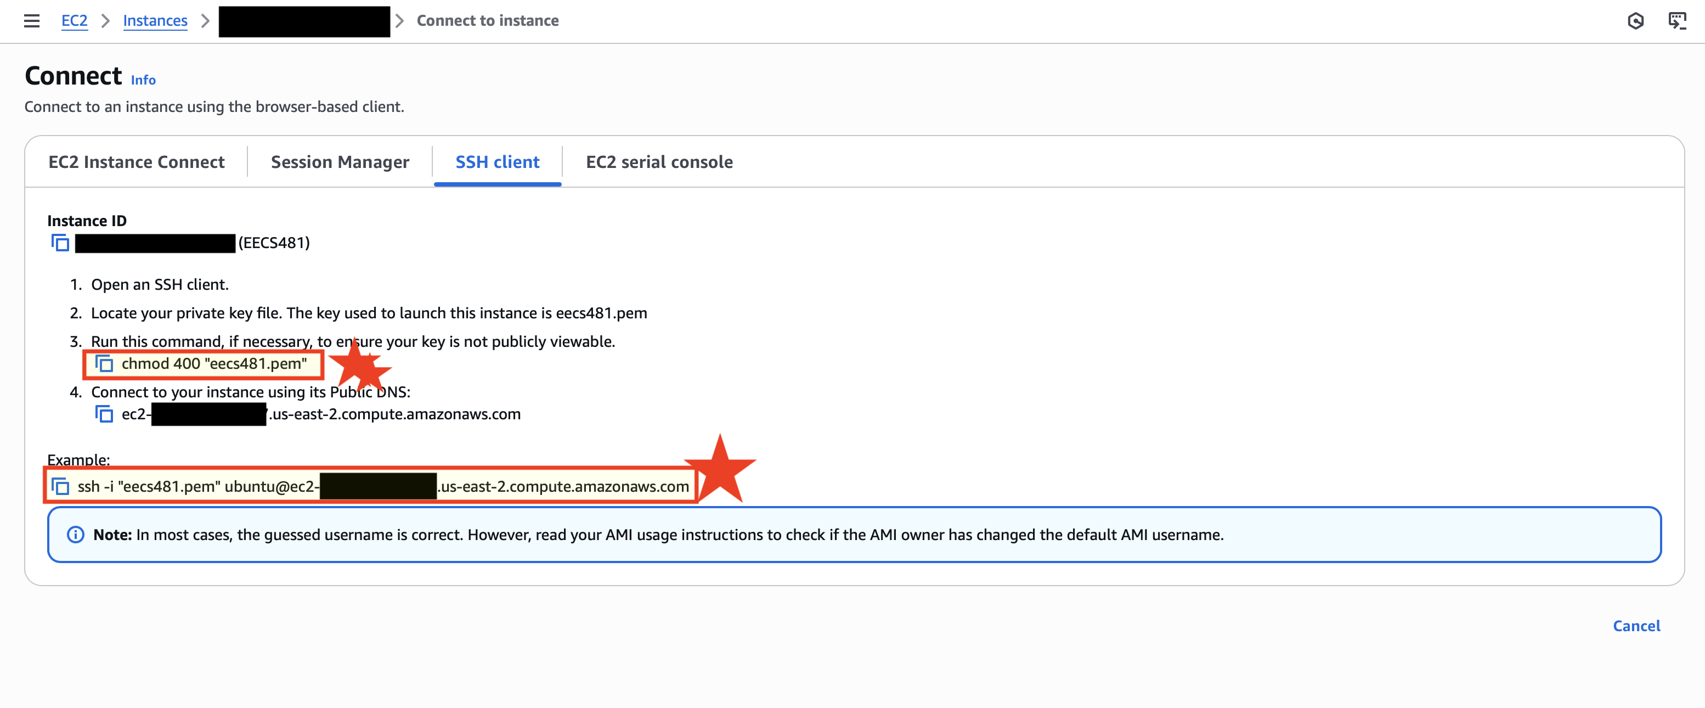Copy the Public DNS address

[x=104, y=414]
